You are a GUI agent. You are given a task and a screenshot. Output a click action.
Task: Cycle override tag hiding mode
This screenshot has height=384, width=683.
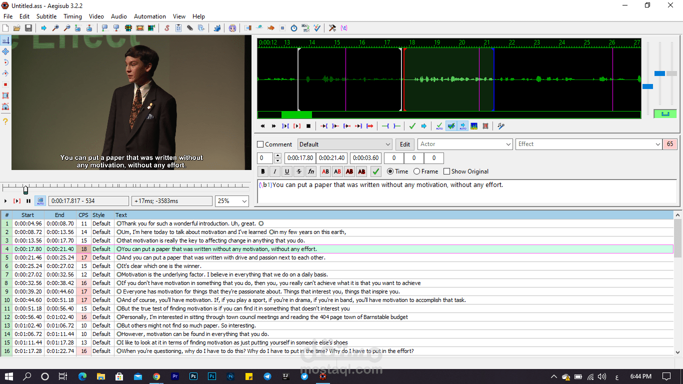click(x=344, y=28)
